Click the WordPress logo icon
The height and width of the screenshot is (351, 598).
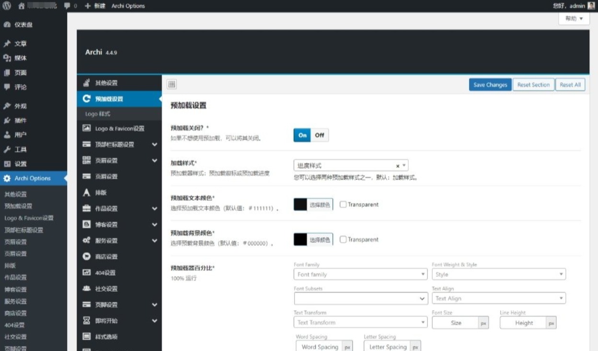7,6
